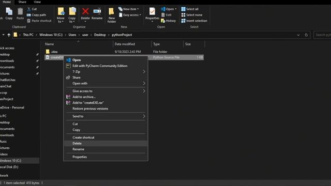Click user in the breadcrumb path
This screenshot has width=331, height=186.
(x=85, y=35)
